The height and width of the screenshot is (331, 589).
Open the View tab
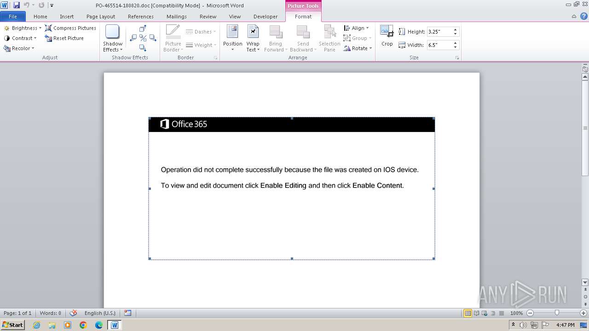click(x=235, y=17)
